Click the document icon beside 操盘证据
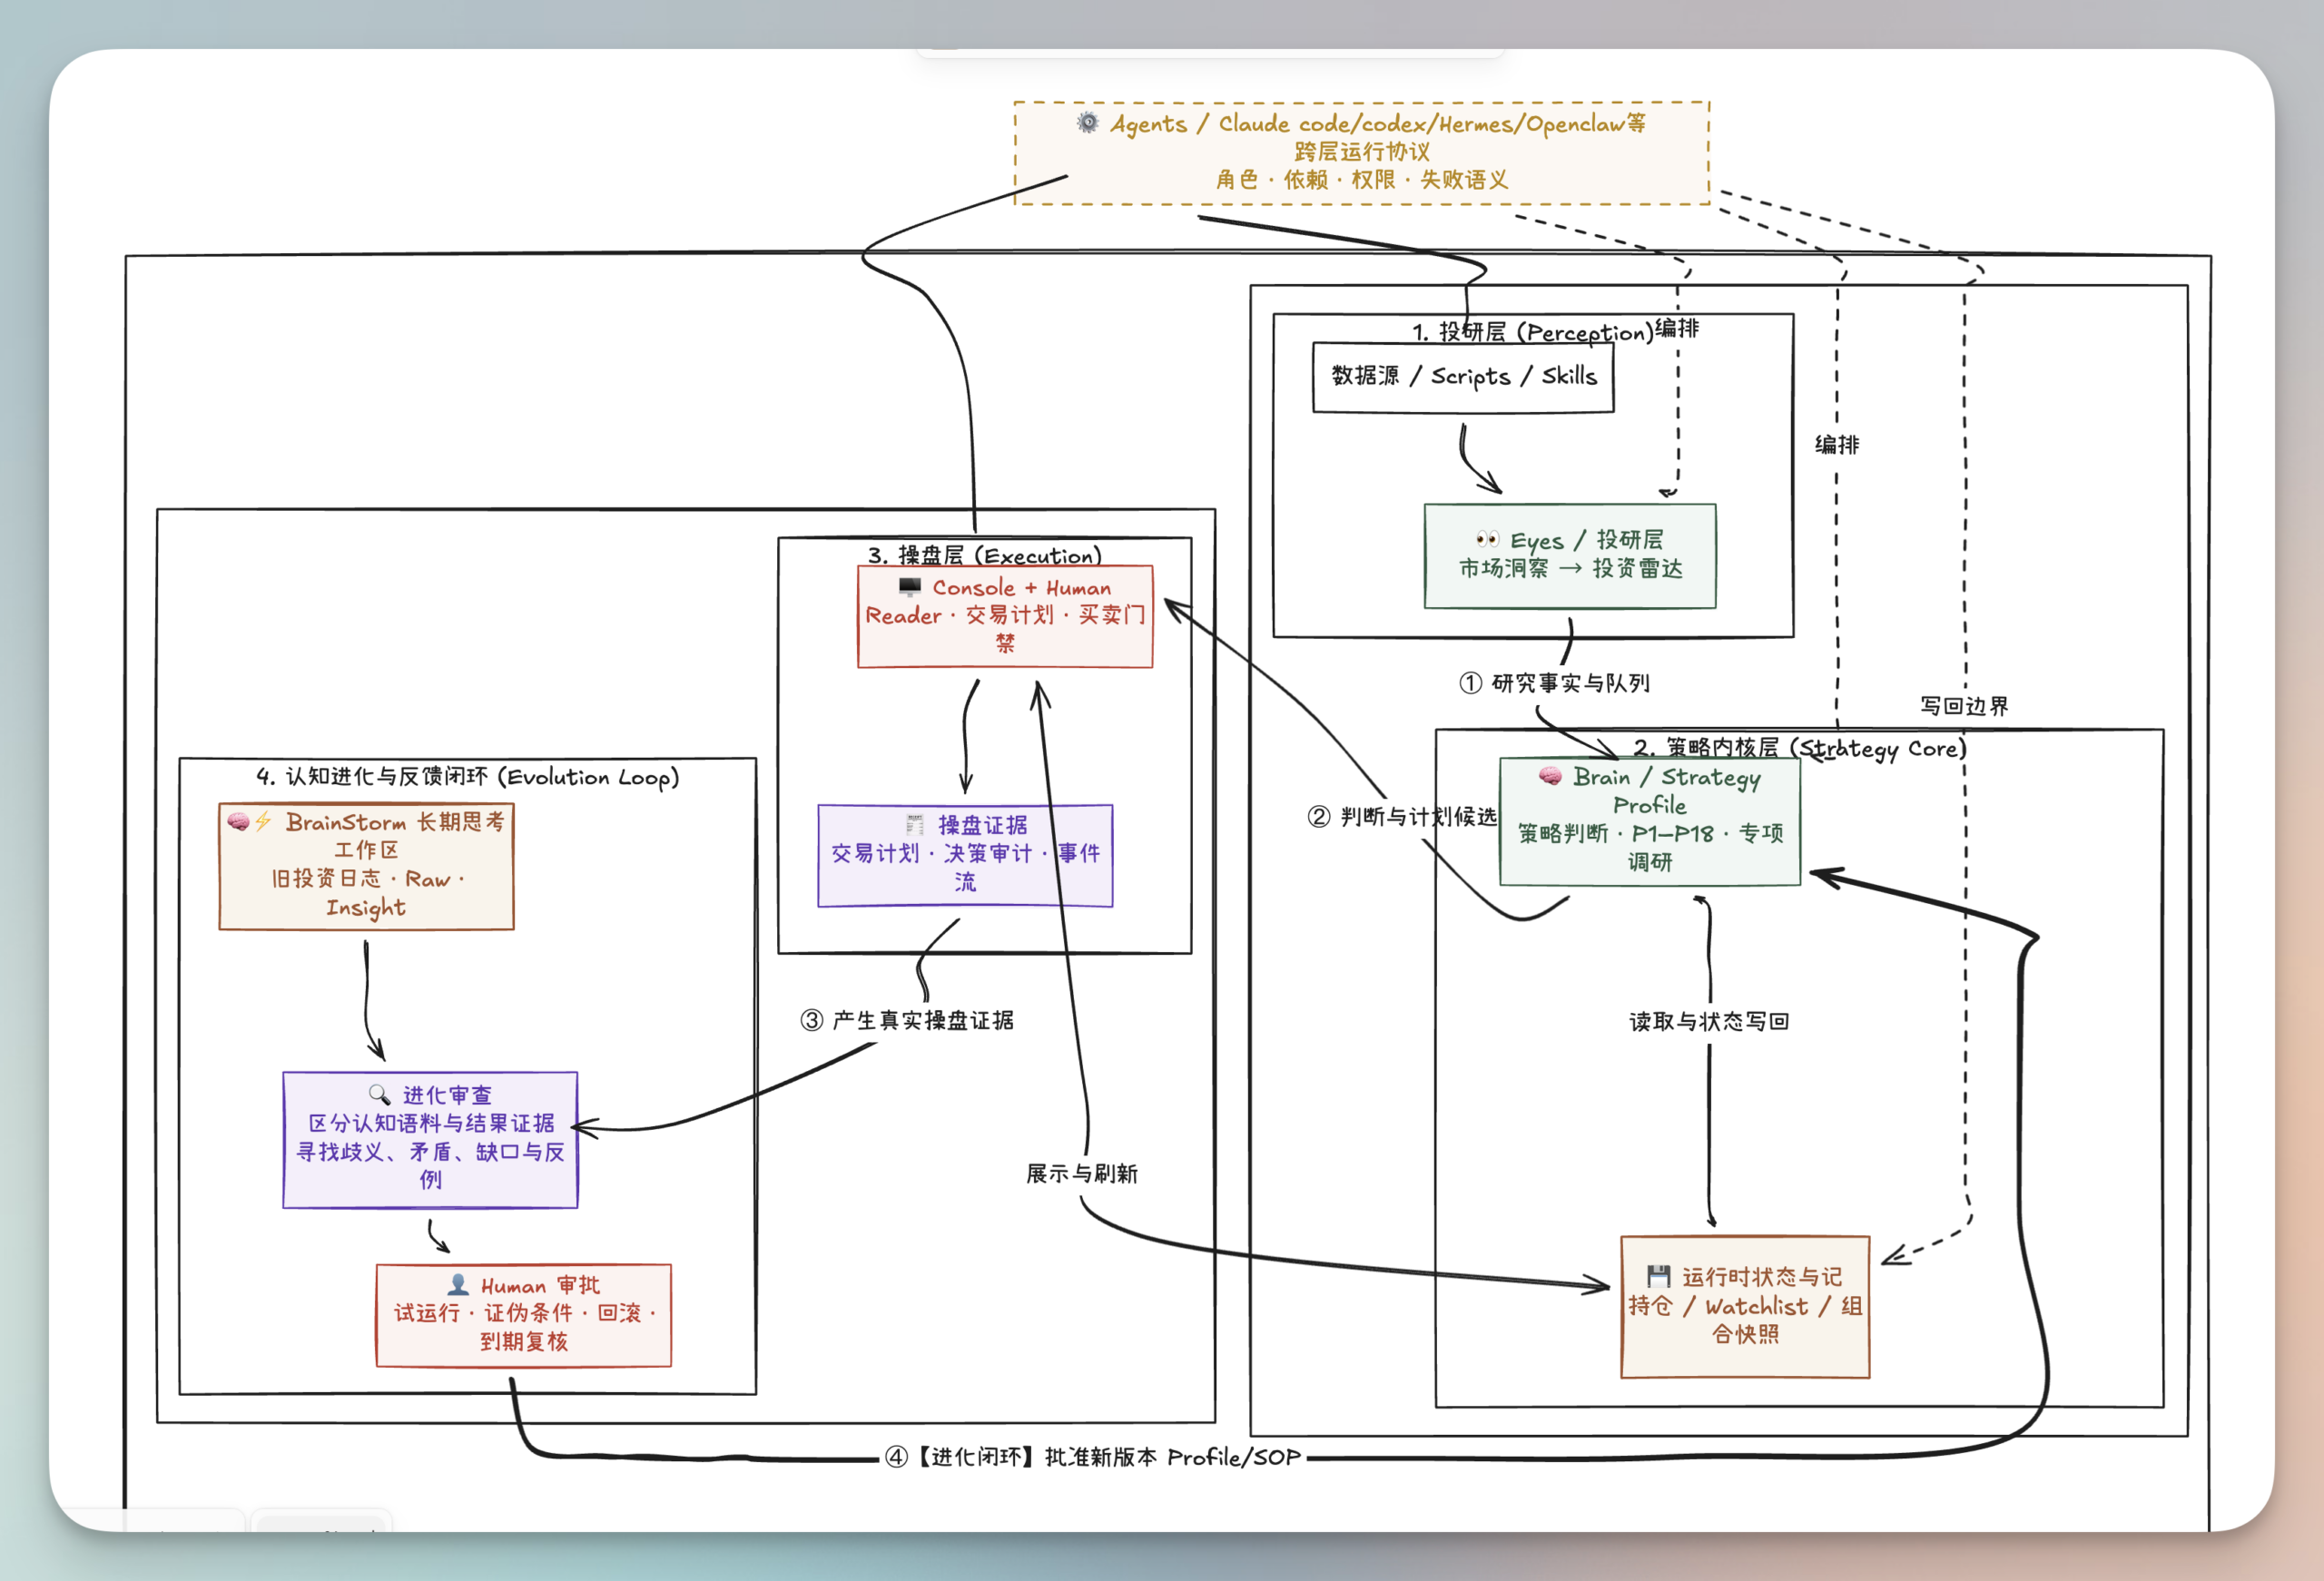This screenshot has width=2324, height=1581. (914, 825)
